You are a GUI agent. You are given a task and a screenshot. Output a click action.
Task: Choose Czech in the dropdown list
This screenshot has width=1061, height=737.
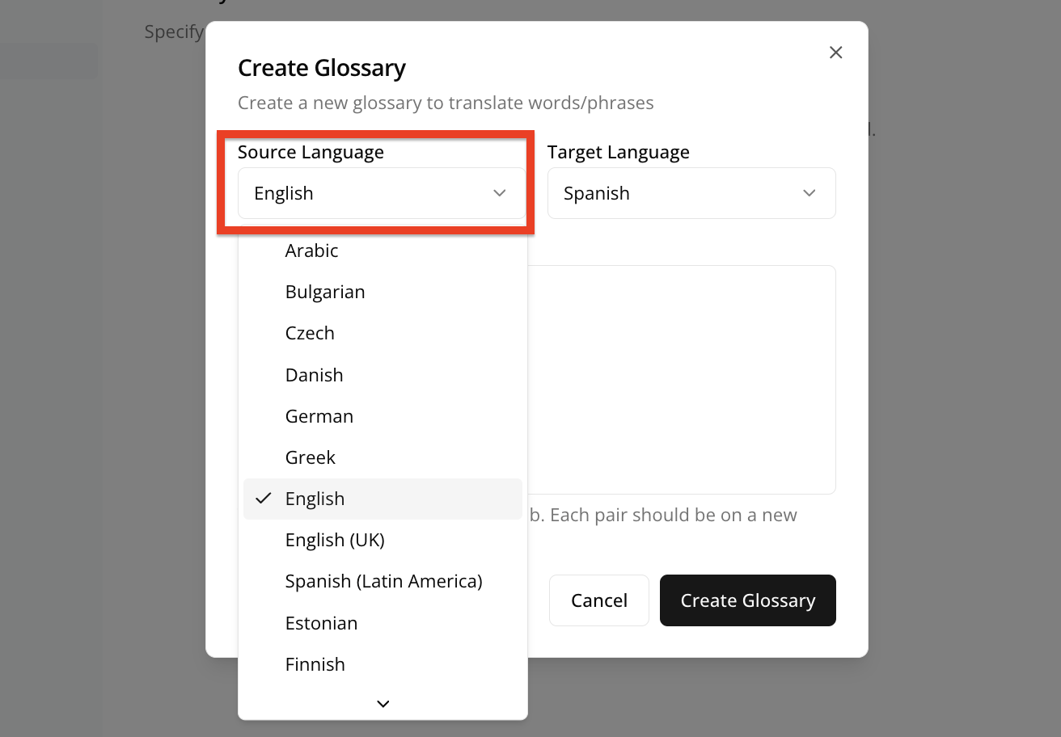[x=310, y=333]
